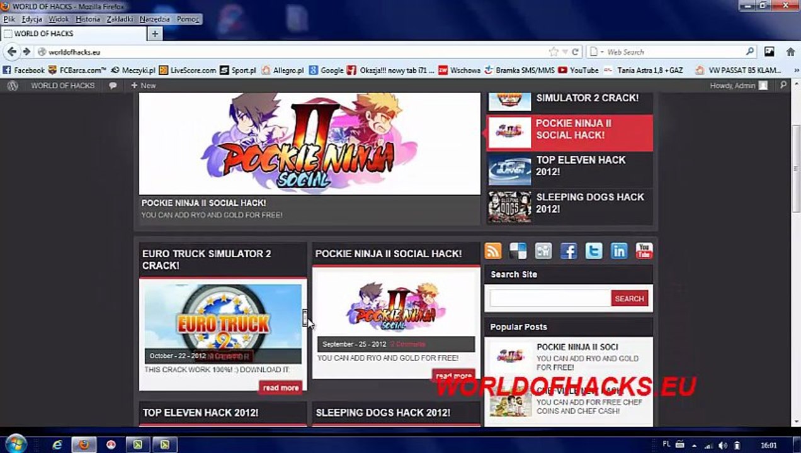Click the network signal tray icon
Screen dimensions: 801x453
coord(708,445)
